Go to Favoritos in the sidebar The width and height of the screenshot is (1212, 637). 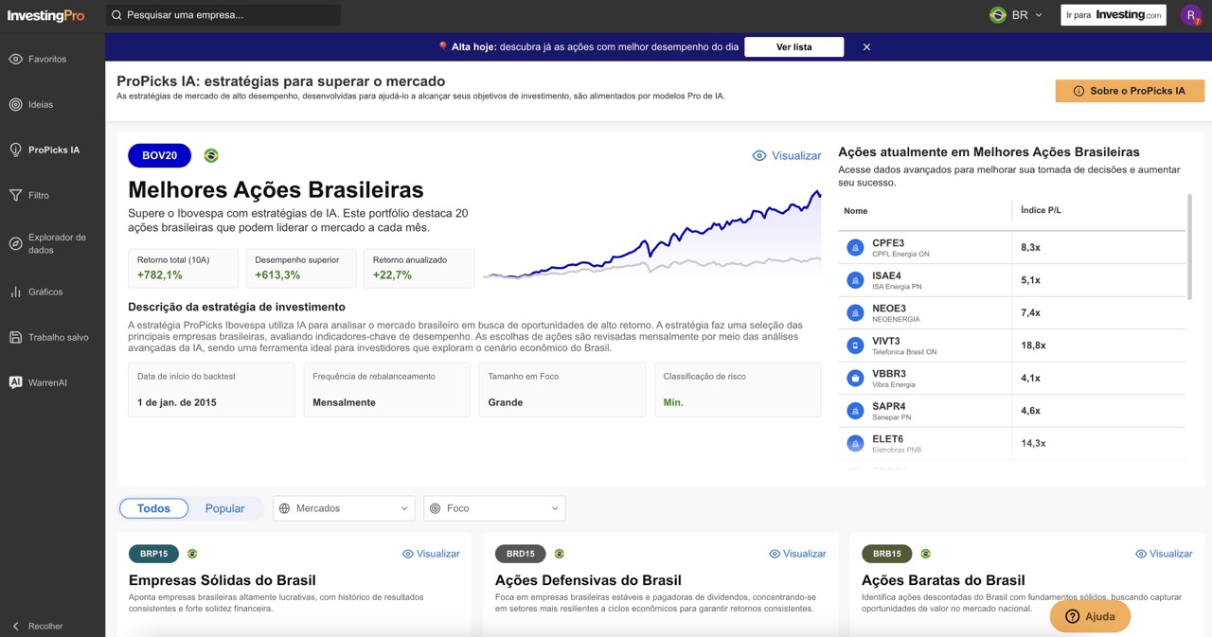point(47,59)
